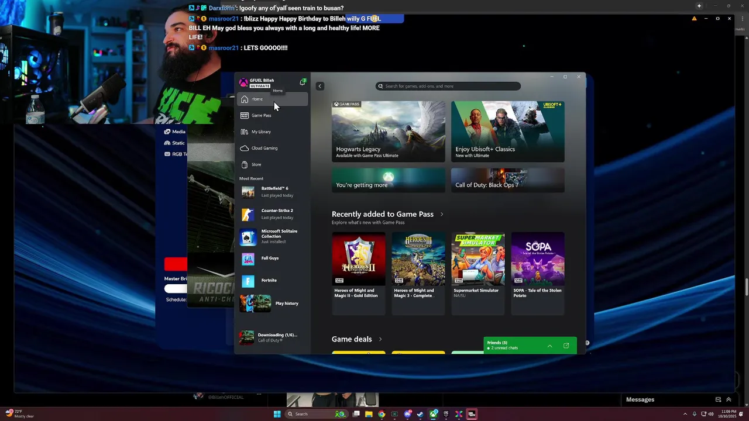Click Search for games, add-ons field
This screenshot has width=749, height=421.
448,86
